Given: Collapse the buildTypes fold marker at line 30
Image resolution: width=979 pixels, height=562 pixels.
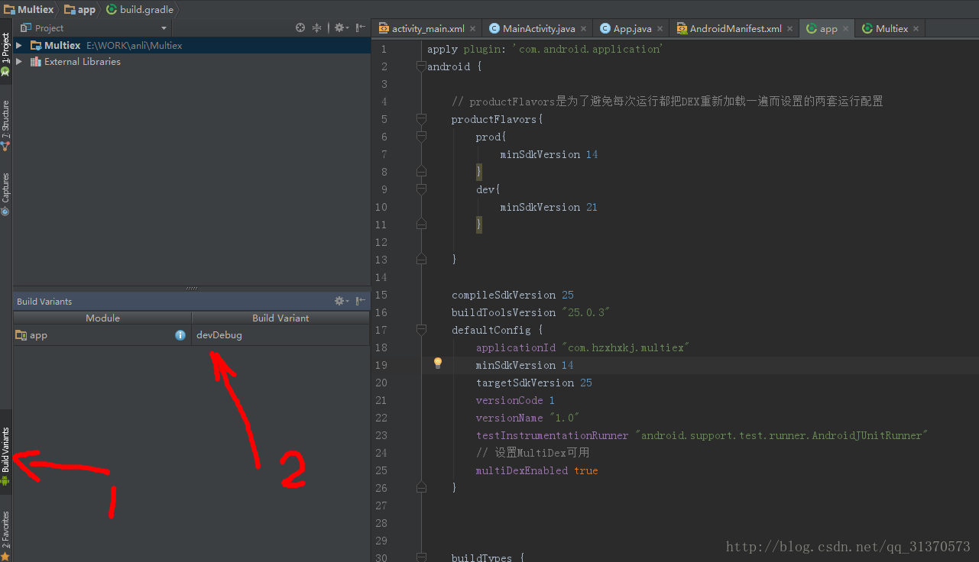Looking at the screenshot, I should (x=420, y=557).
